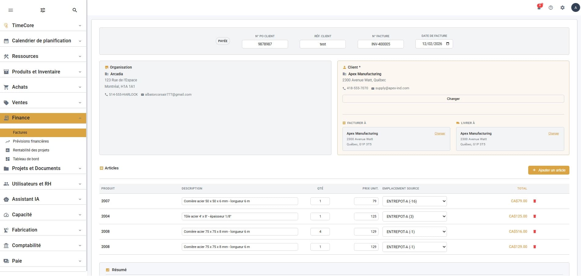Viewport: 581px width, 276px height.
Task: Open the invoice date calendar picker
Action: coord(448,44)
